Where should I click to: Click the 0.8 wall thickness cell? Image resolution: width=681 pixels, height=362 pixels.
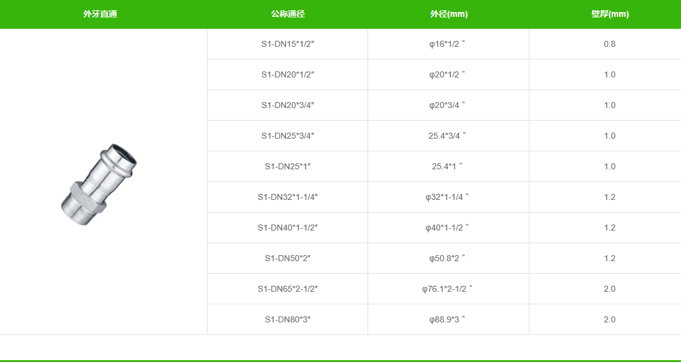tap(609, 44)
